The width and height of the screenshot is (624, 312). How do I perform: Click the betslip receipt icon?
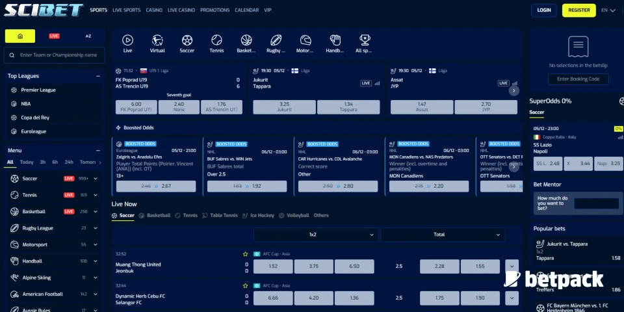pos(578,47)
